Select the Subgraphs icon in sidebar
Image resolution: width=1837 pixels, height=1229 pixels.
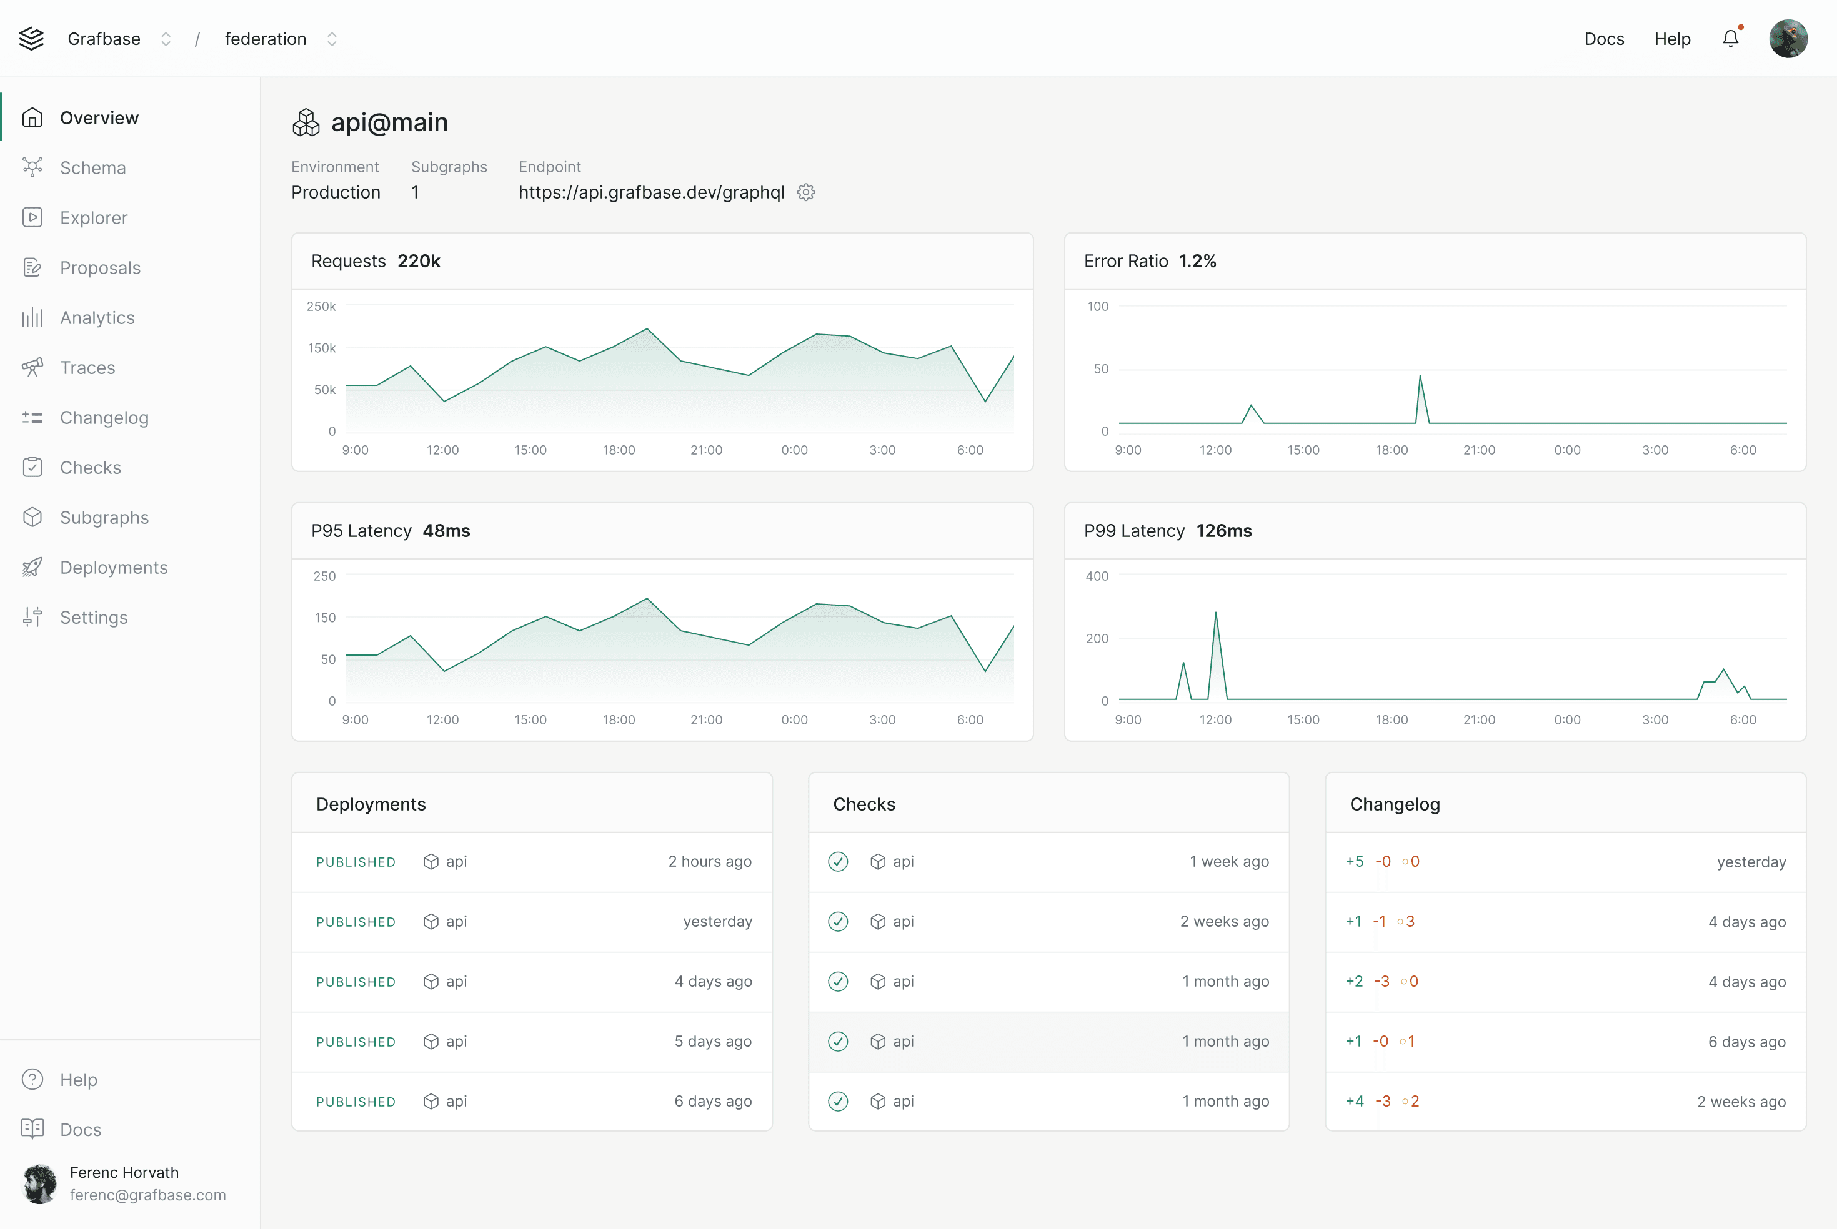coord(32,517)
